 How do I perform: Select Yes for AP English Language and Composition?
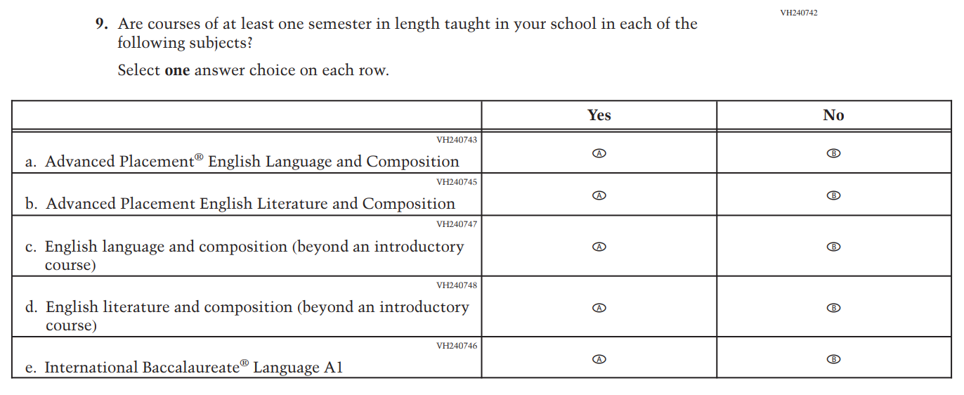(599, 153)
